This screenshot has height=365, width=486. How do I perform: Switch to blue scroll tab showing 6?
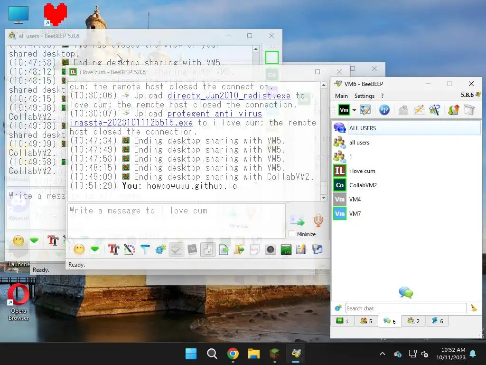click(x=437, y=321)
